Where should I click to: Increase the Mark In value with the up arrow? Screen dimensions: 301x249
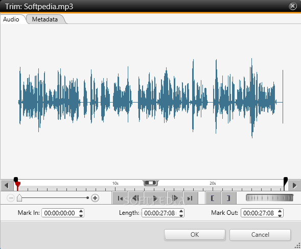click(81, 211)
